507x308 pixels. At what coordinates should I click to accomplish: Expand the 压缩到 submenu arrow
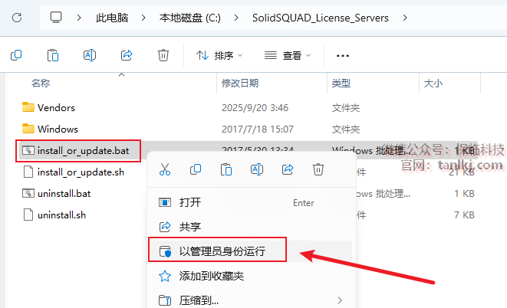point(340,300)
